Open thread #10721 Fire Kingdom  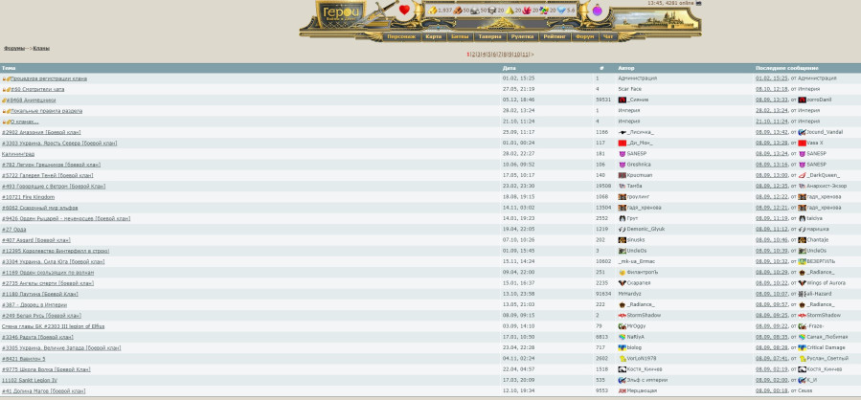click(28, 197)
